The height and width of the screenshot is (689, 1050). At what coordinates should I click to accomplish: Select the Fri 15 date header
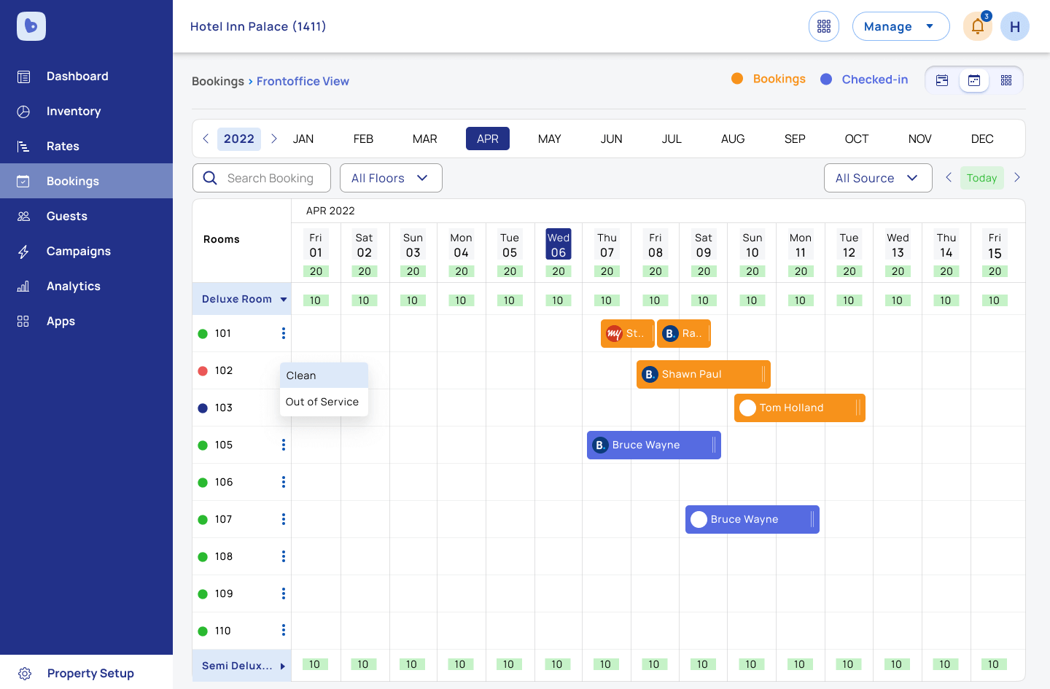click(995, 246)
